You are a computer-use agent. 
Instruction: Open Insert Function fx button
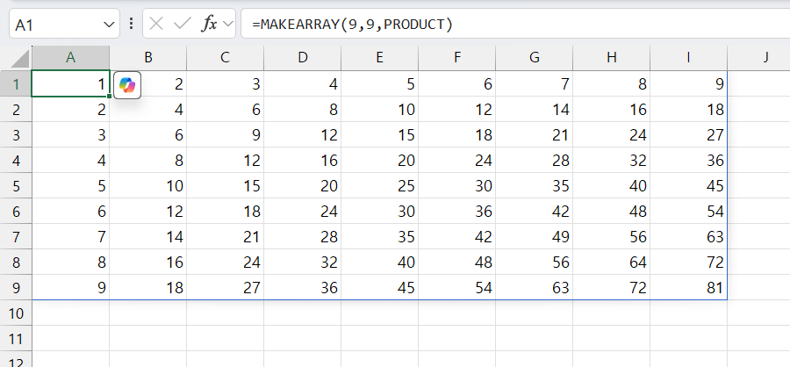tap(209, 24)
